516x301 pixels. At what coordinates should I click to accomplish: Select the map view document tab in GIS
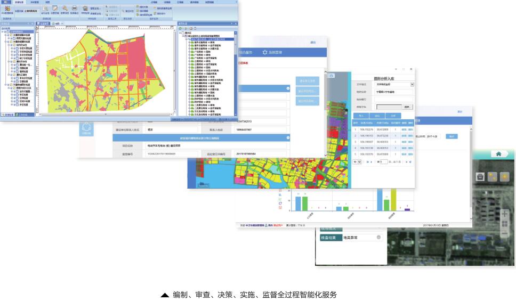tap(56, 23)
